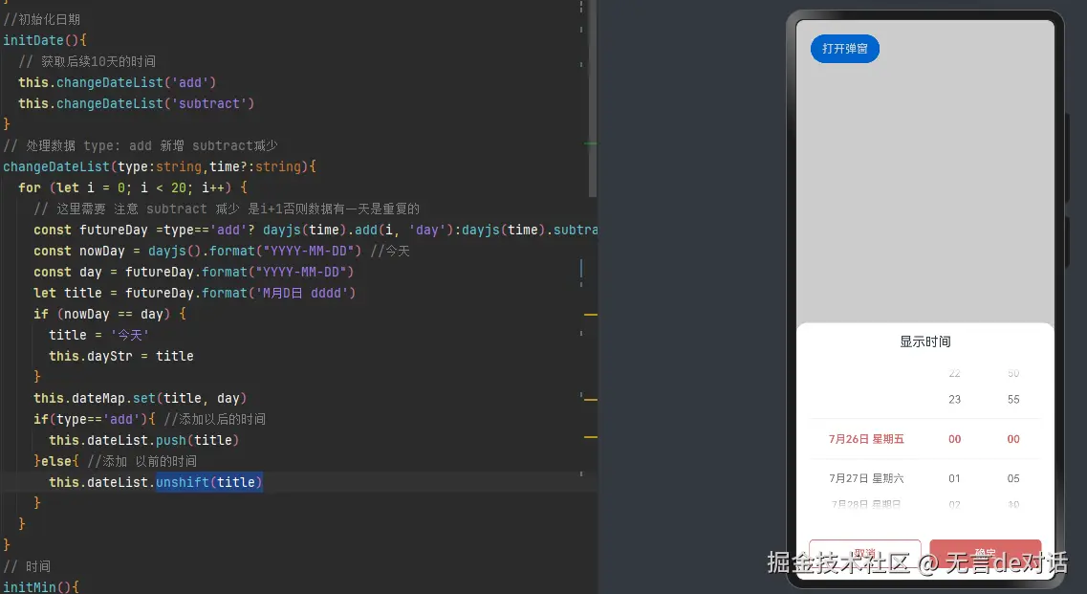Click the changeDateList(type:string,time?:string) declaration
The width and height of the screenshot is (1087, 594).
(160, 166)
